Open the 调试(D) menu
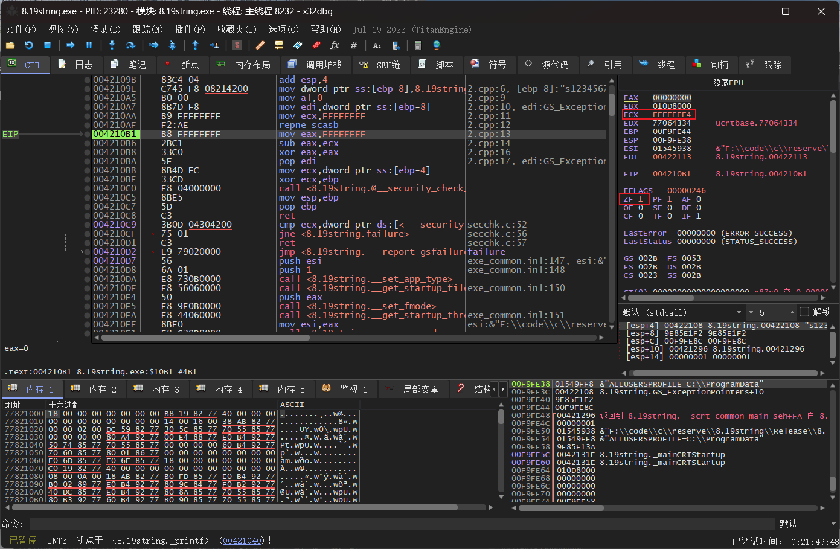The height and width of the screenshot is (549, 840). (105, 29)
